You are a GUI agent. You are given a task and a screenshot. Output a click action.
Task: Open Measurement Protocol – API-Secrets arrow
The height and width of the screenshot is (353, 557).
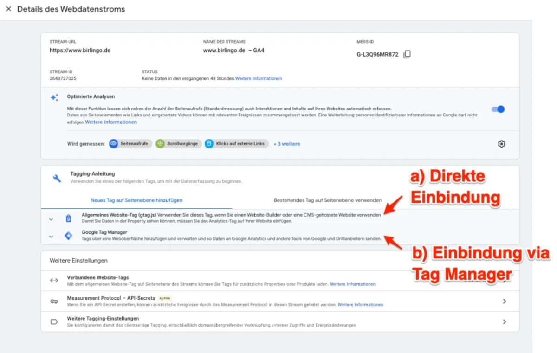[504, 301]
